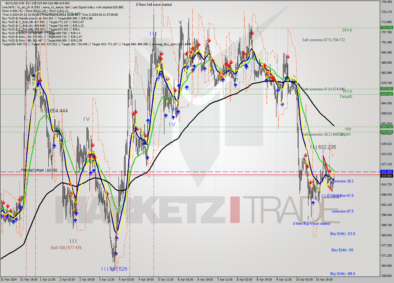Click the 'correction 61.8' blue label
Image resolution: width=394 pixels, height=283 pixels.
tap(343, 196)
